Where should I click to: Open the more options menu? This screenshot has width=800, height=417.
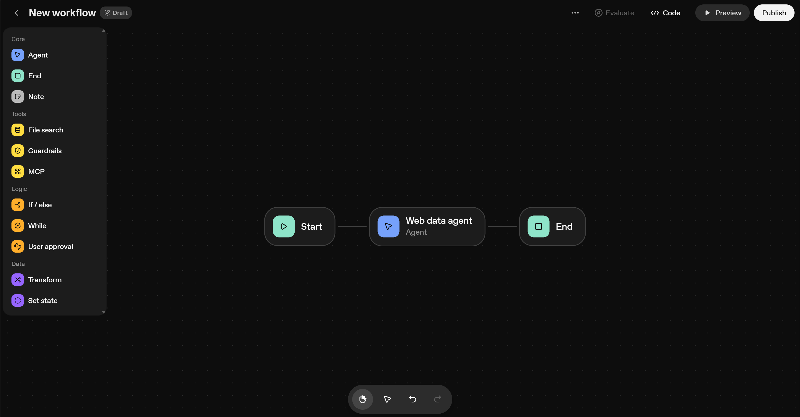coord(575,13)
